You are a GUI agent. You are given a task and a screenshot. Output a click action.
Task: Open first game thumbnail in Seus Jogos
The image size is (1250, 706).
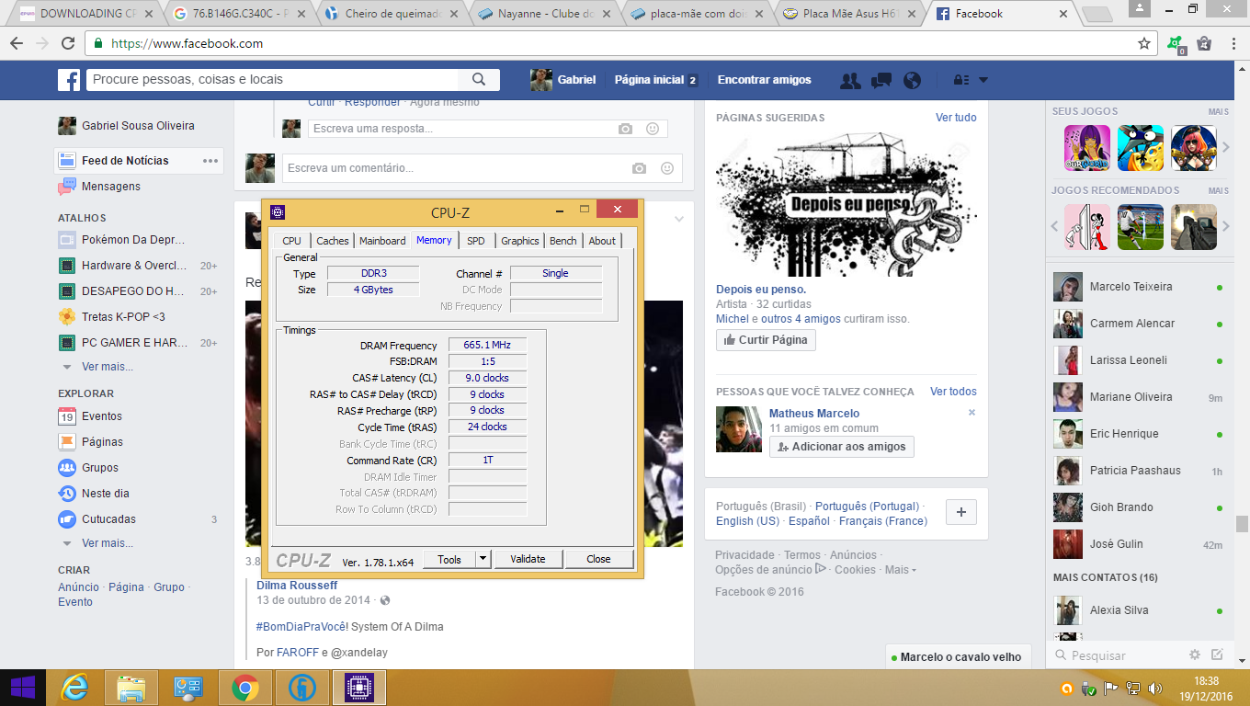click(1086, 148)
